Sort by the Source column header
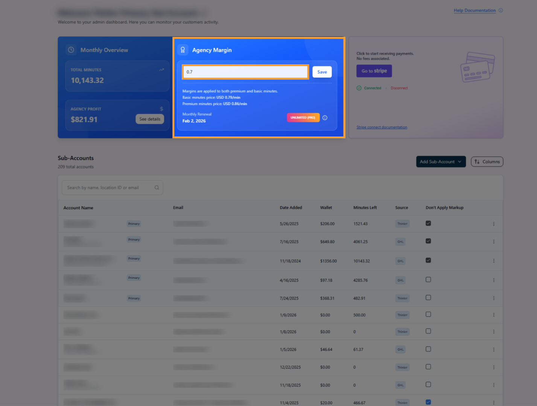This screenshot has width=537, height=406. click(402, 208)
